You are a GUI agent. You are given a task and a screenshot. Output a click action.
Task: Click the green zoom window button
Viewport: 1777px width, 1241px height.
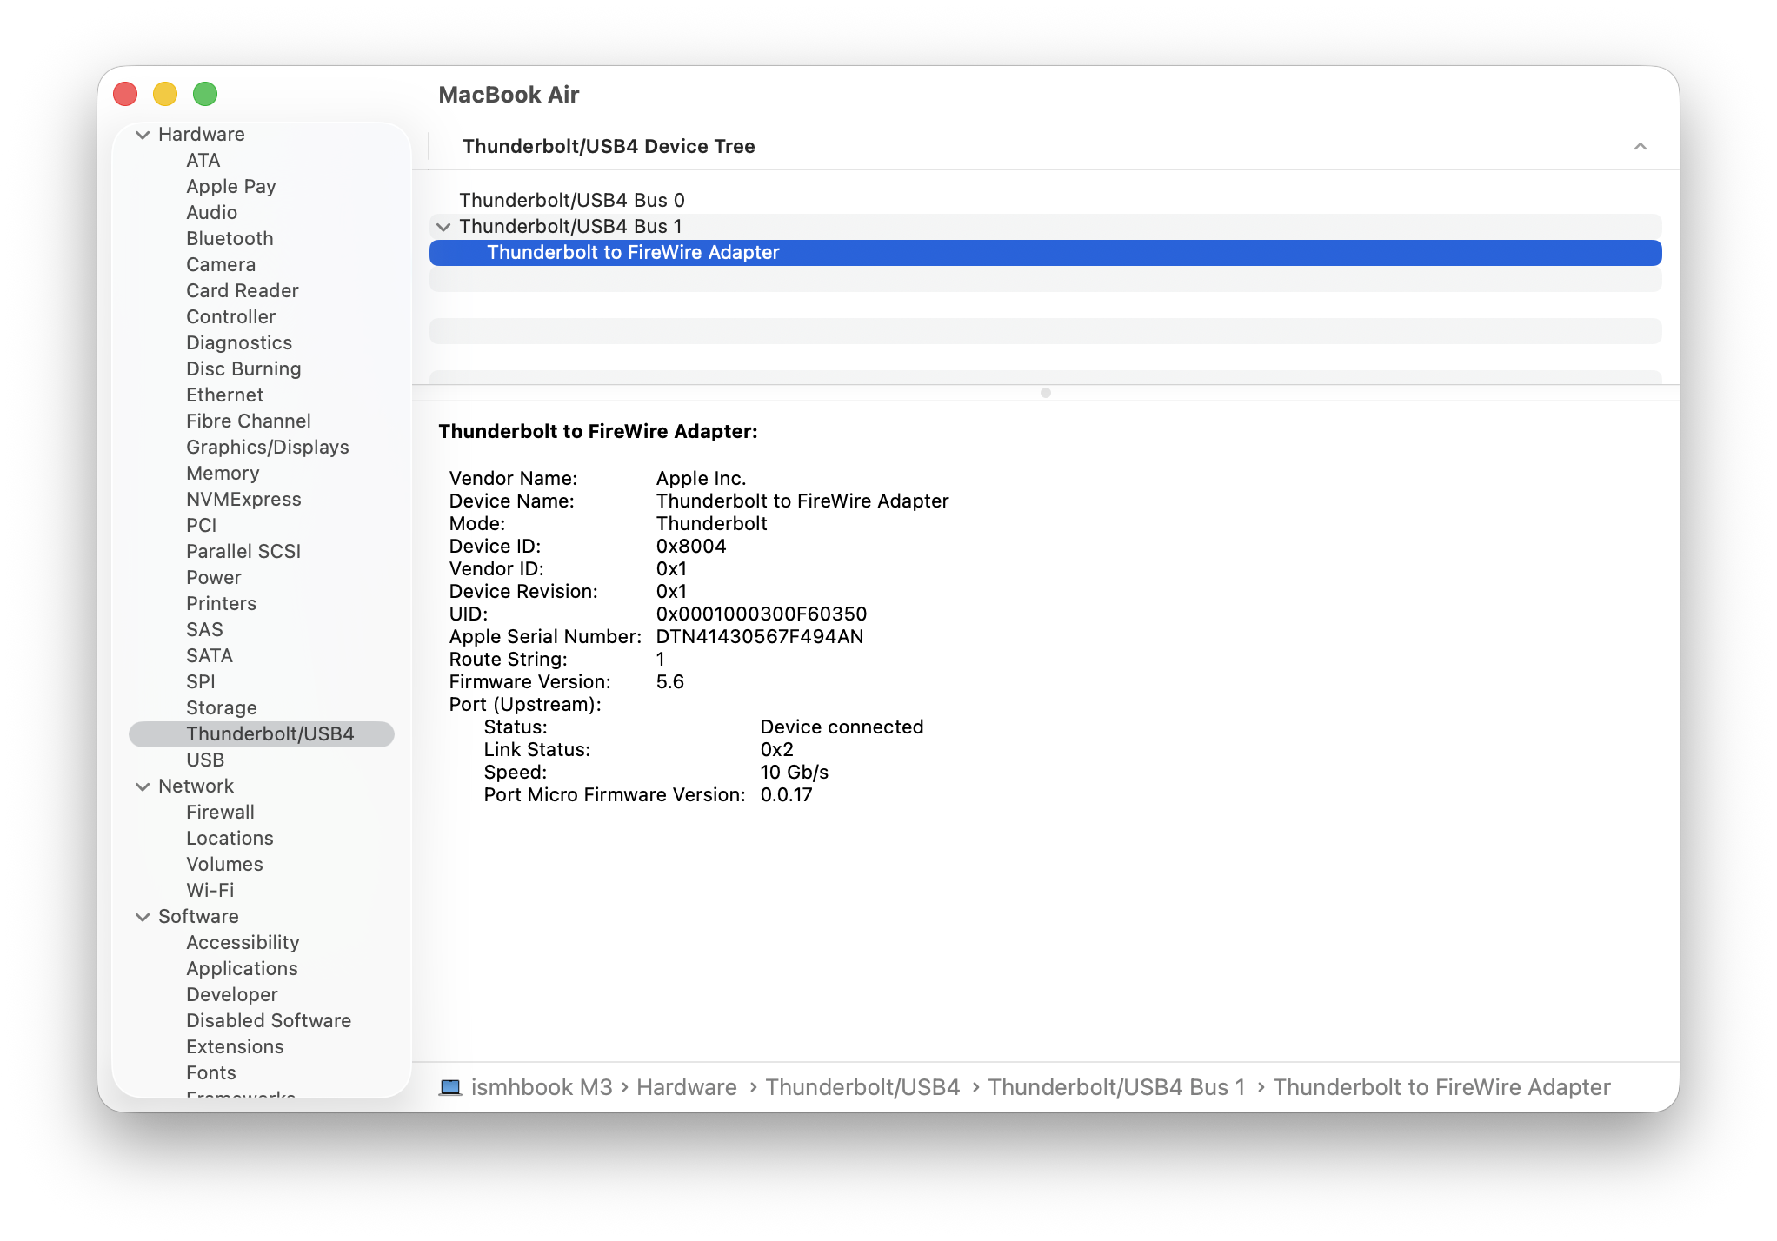(205, 94)
